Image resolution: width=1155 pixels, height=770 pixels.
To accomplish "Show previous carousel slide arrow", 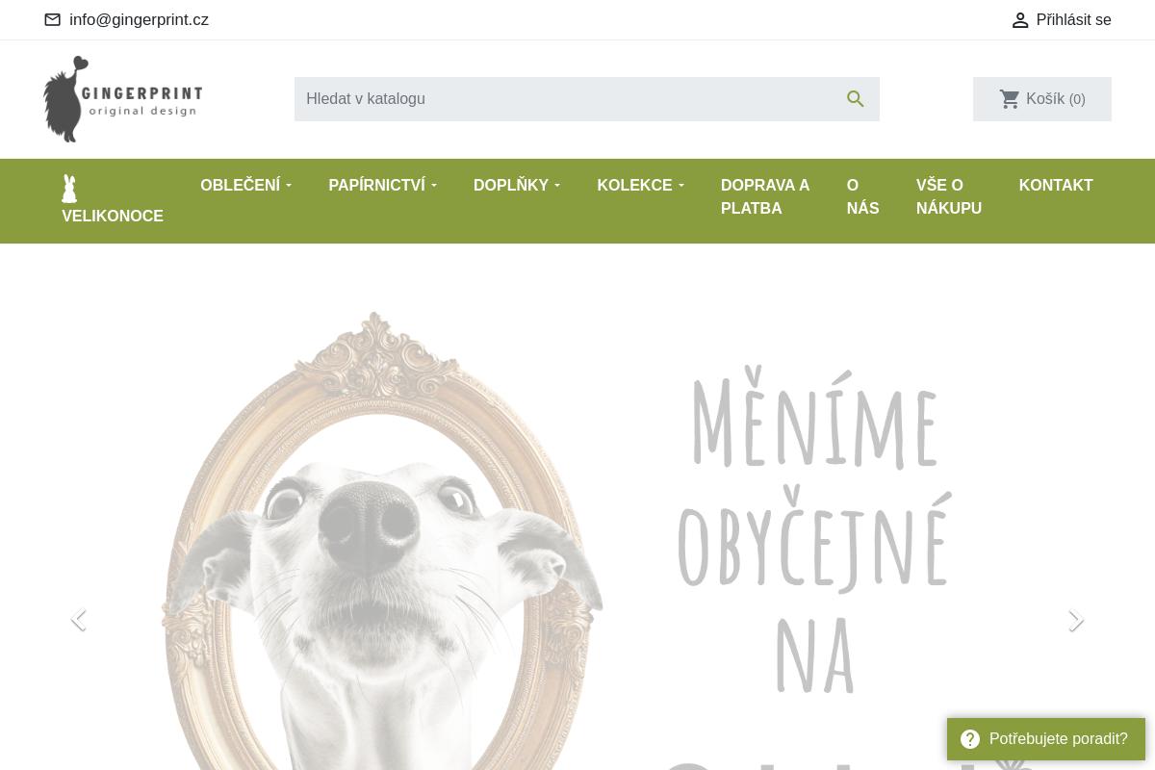I will click(x=79, y=620).
